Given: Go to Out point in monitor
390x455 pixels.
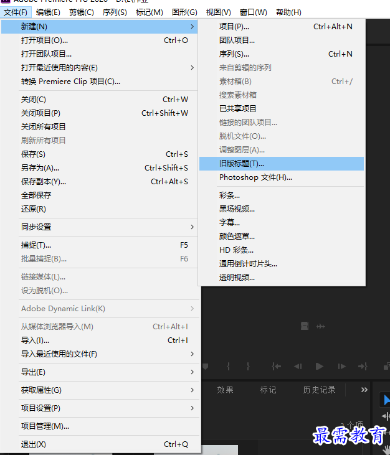Looking at the screenshot, I should tap(363, 367).
